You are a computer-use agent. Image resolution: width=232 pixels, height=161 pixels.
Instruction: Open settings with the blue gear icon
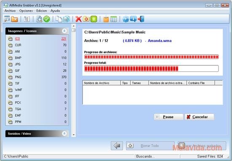coord(126,19)
